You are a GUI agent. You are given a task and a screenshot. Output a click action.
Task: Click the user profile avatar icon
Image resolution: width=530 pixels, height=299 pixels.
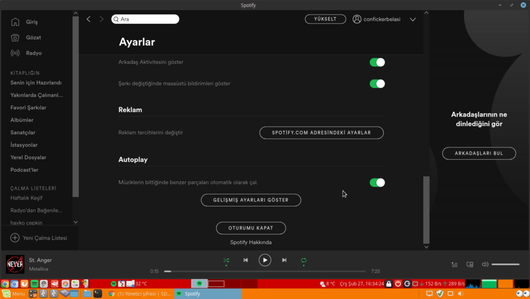point(357,19)
